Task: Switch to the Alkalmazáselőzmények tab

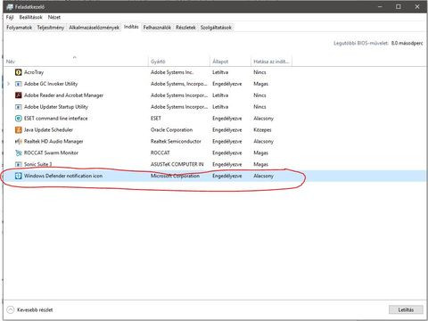Action: pos(94,28)
